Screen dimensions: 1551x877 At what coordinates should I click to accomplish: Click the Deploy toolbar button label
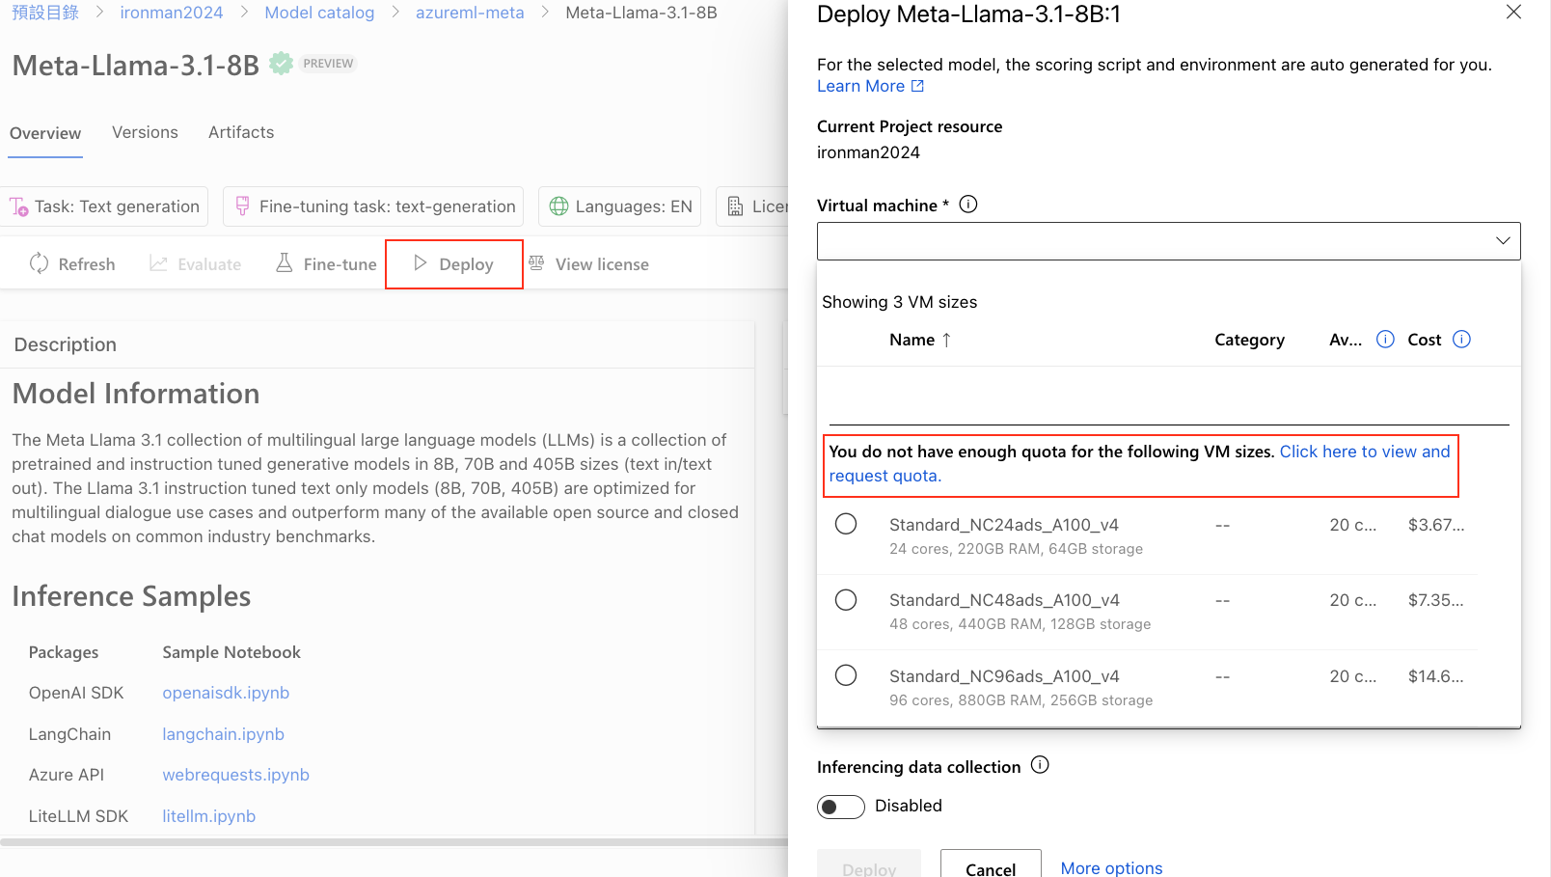[466, 264]
